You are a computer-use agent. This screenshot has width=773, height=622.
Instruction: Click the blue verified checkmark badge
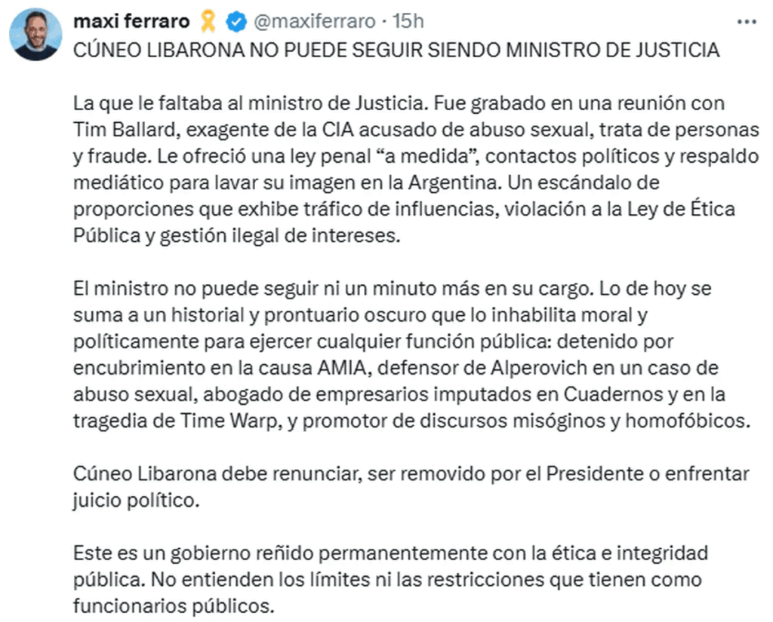click(x=236, y=23)
